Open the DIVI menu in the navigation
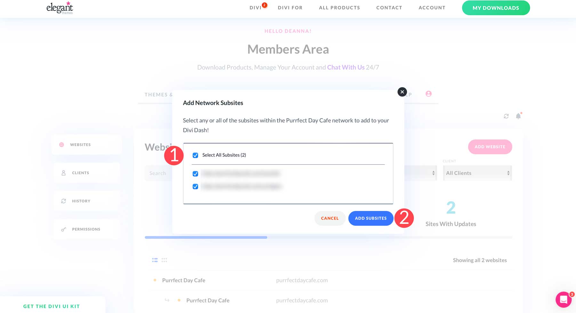 pyautogui.click(x=256, y=7)
